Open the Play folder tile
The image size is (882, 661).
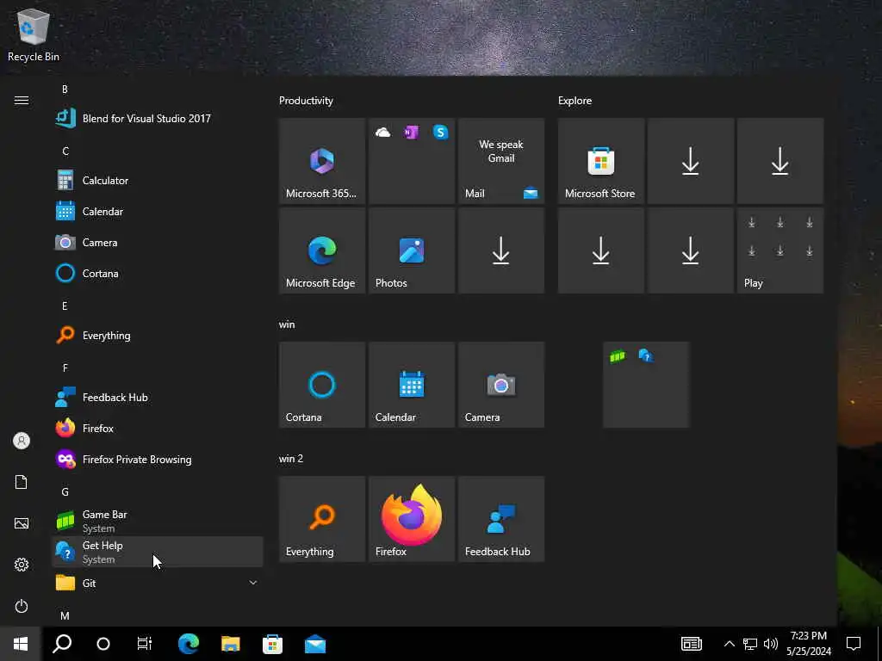click(780, 250)
